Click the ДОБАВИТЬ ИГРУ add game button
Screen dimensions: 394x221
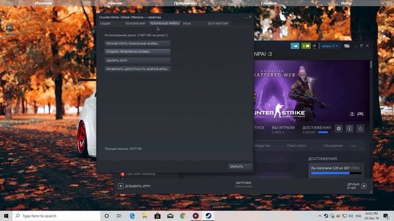(x=134, y=186)
